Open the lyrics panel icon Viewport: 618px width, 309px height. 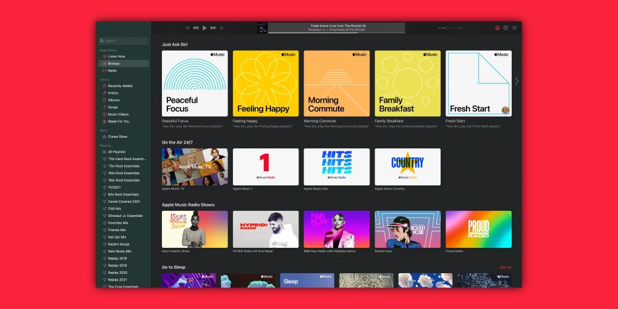(x=506, y=28)
